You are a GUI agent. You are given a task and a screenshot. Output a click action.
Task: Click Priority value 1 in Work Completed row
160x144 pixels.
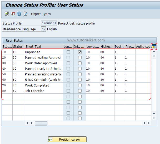[x=130, y=85]
